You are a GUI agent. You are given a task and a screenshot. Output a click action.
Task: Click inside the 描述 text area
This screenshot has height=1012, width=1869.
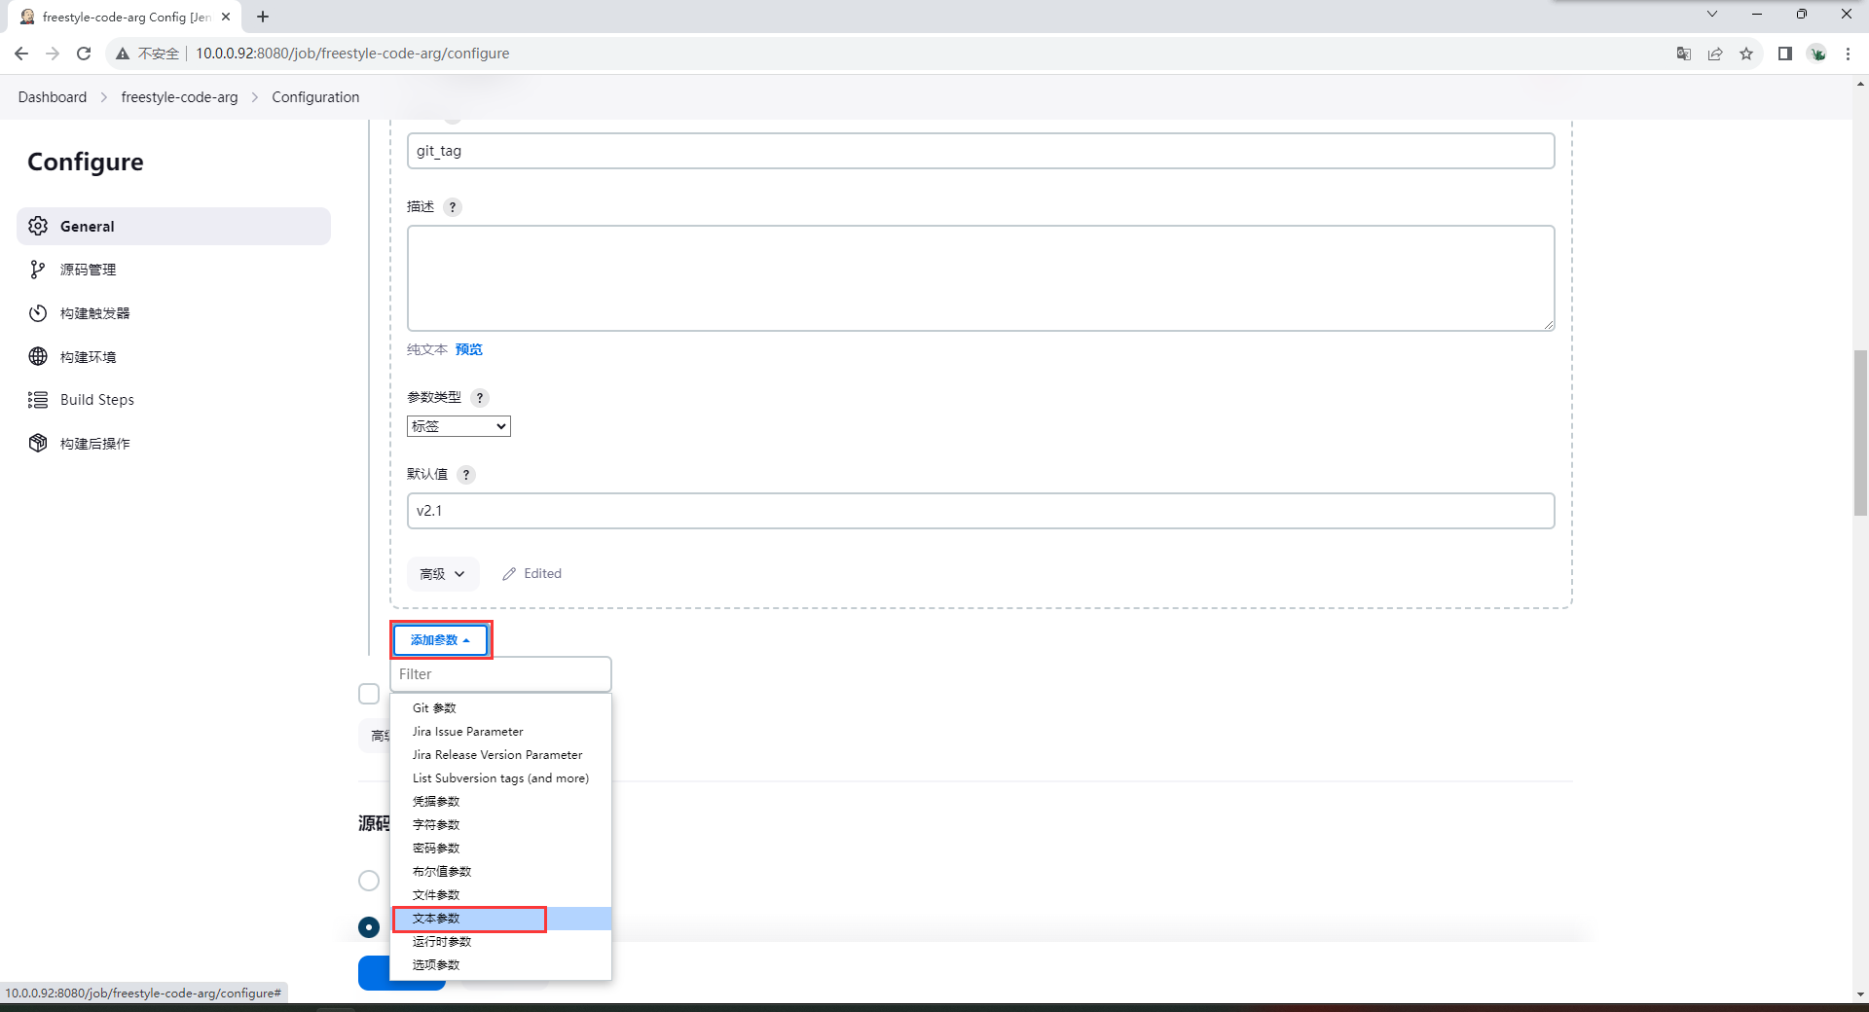[980, 278]
